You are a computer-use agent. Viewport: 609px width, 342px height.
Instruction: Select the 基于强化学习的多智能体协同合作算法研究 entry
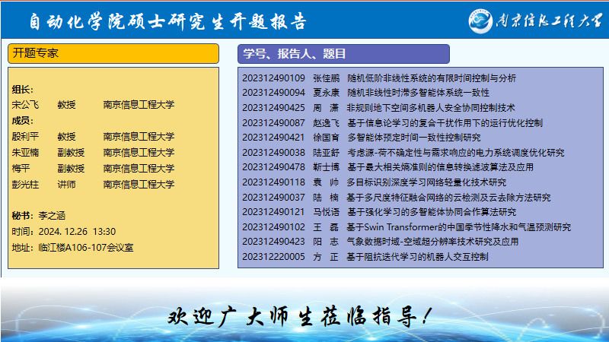[x=431, y=212]
